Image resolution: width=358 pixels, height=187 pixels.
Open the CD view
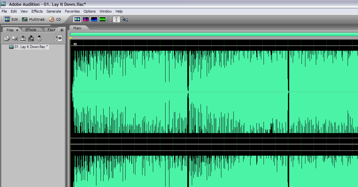[x=55, y=19]
